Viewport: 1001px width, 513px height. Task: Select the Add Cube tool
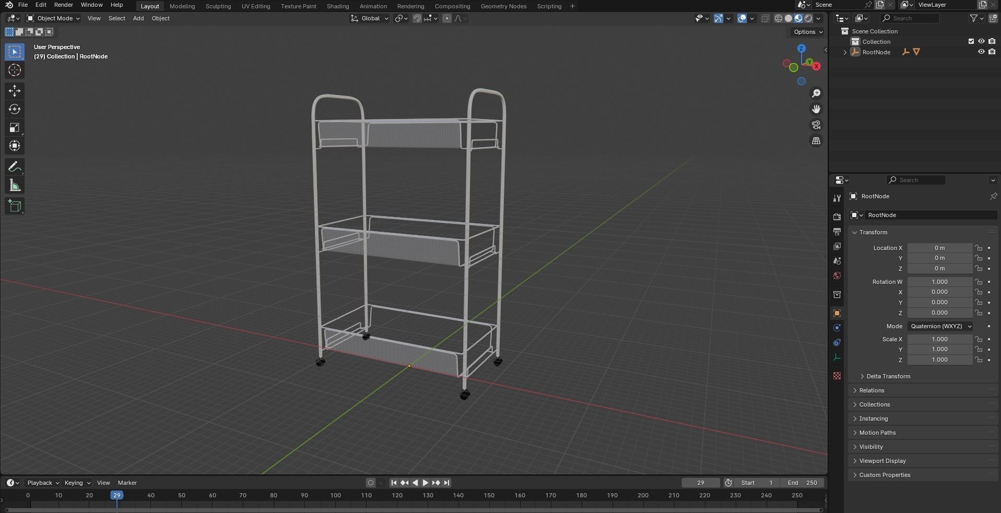15,206
